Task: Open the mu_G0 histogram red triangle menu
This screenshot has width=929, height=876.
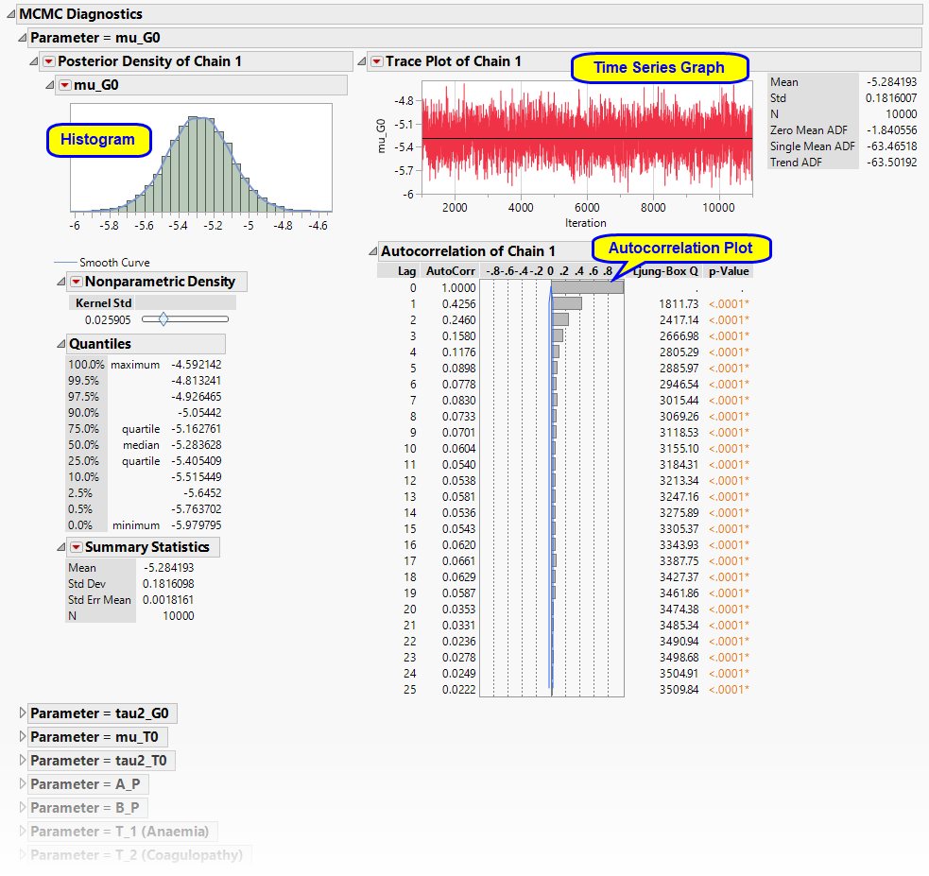Action: 64,85
